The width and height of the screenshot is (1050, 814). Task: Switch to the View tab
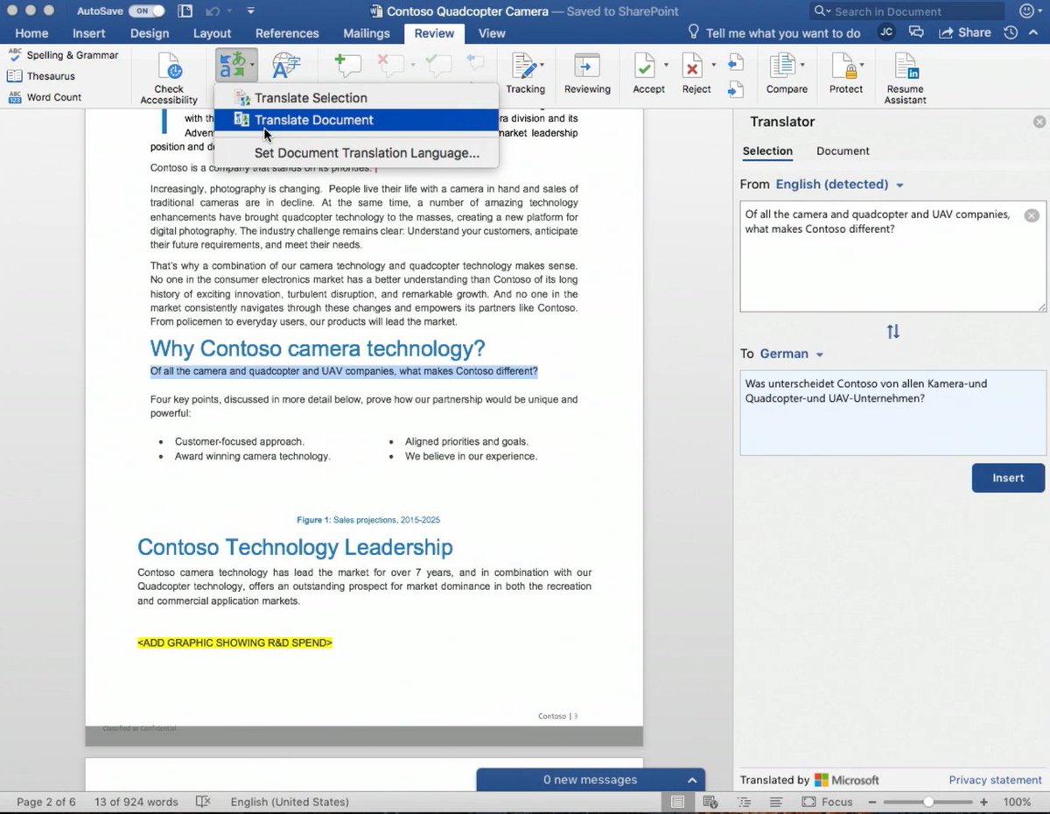tap(492, 33)
